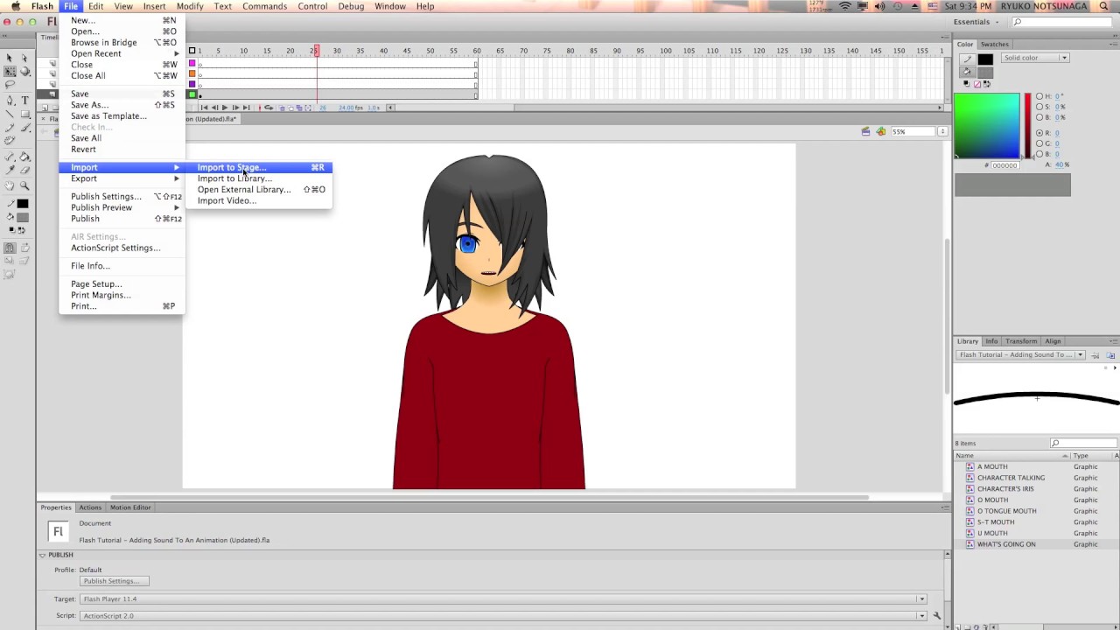Switch to the Actions tab
The height and width of the screenshot is (630, 1120).
(x=90, y=507)
